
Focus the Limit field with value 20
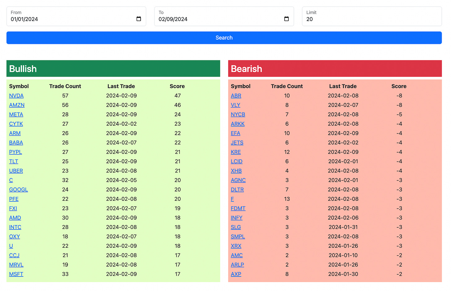(x=372, y=16)
